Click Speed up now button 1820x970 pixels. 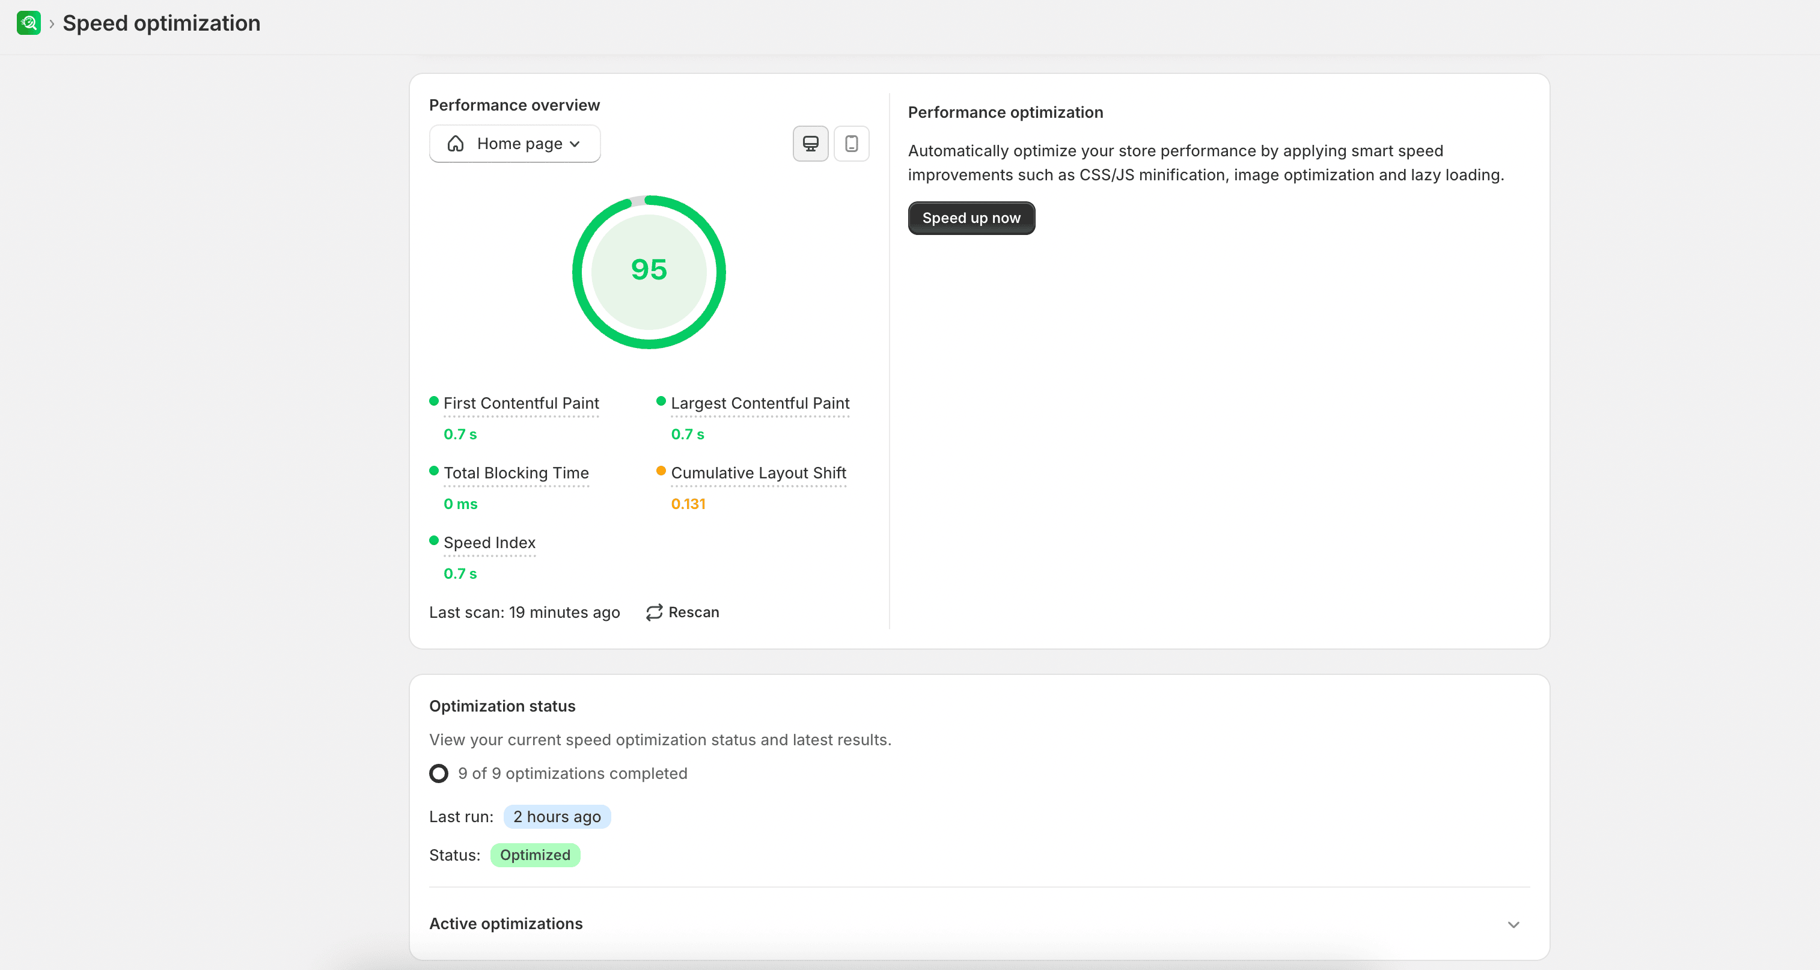point(971,218)
